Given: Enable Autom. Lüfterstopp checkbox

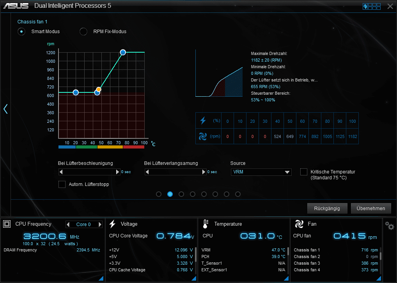Looking at the screenshot, I should 62,184.
